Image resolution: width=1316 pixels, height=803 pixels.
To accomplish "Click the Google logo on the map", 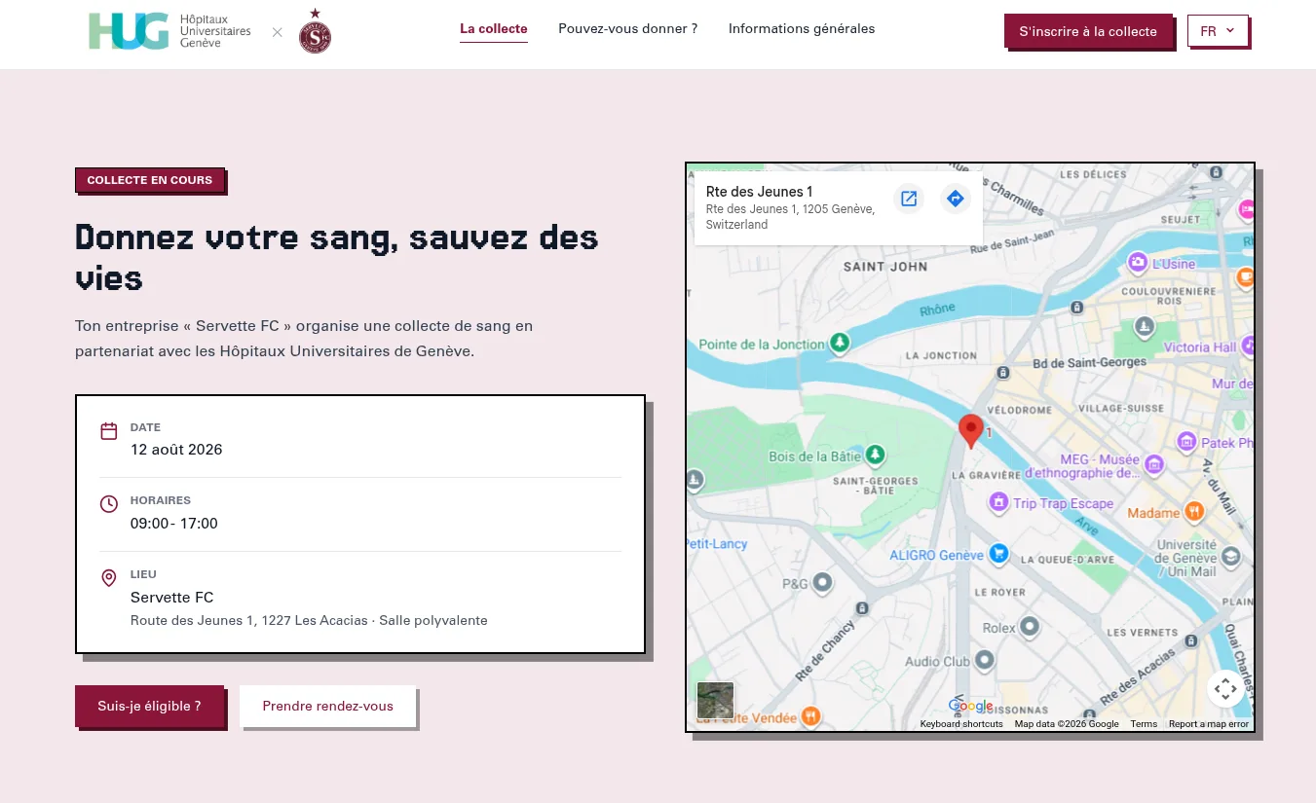I will coord(970,707).
